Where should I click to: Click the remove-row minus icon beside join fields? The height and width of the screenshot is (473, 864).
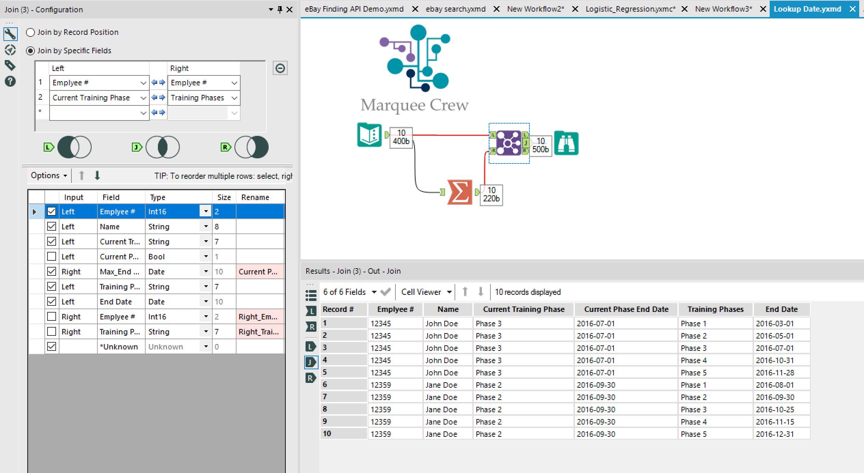pos(280,68)
